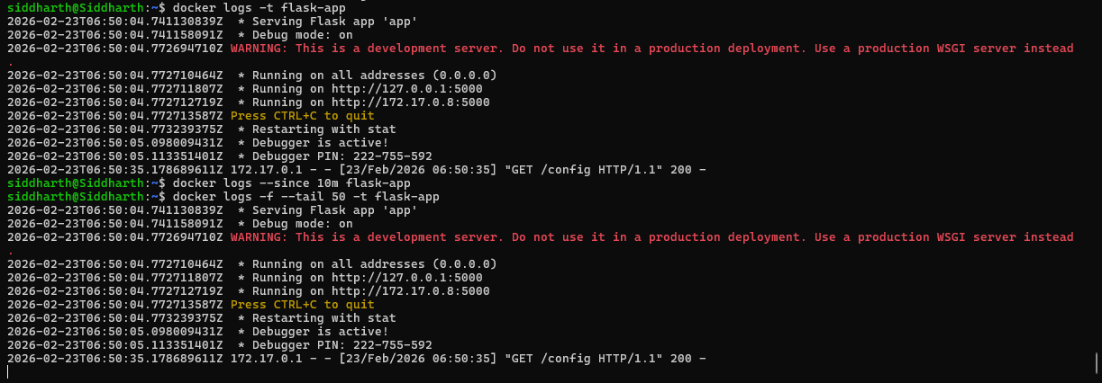Select the first red WARNING development server message
Image resolution: width=1102 pixels, height=383 pixels.
coord(651,49)
